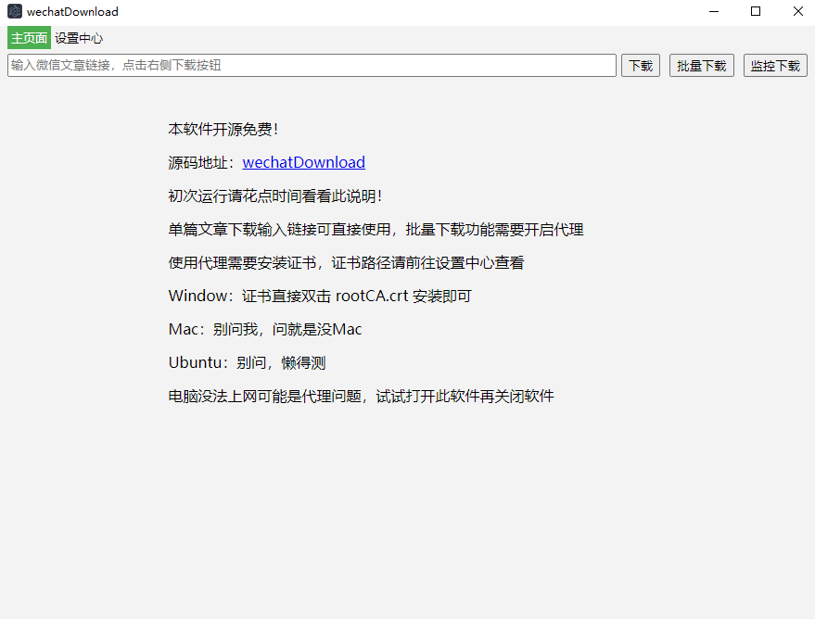This screenshot has width=815, height=619.
Task: Focus the WeChat article link input field
Action: click(312, 66)
